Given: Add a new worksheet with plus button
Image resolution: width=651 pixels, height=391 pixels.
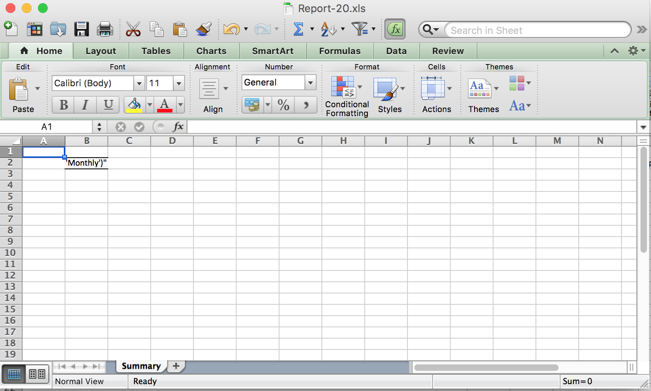Looking at the screenshot, I should pyautogui.click(x=176, y=366).
